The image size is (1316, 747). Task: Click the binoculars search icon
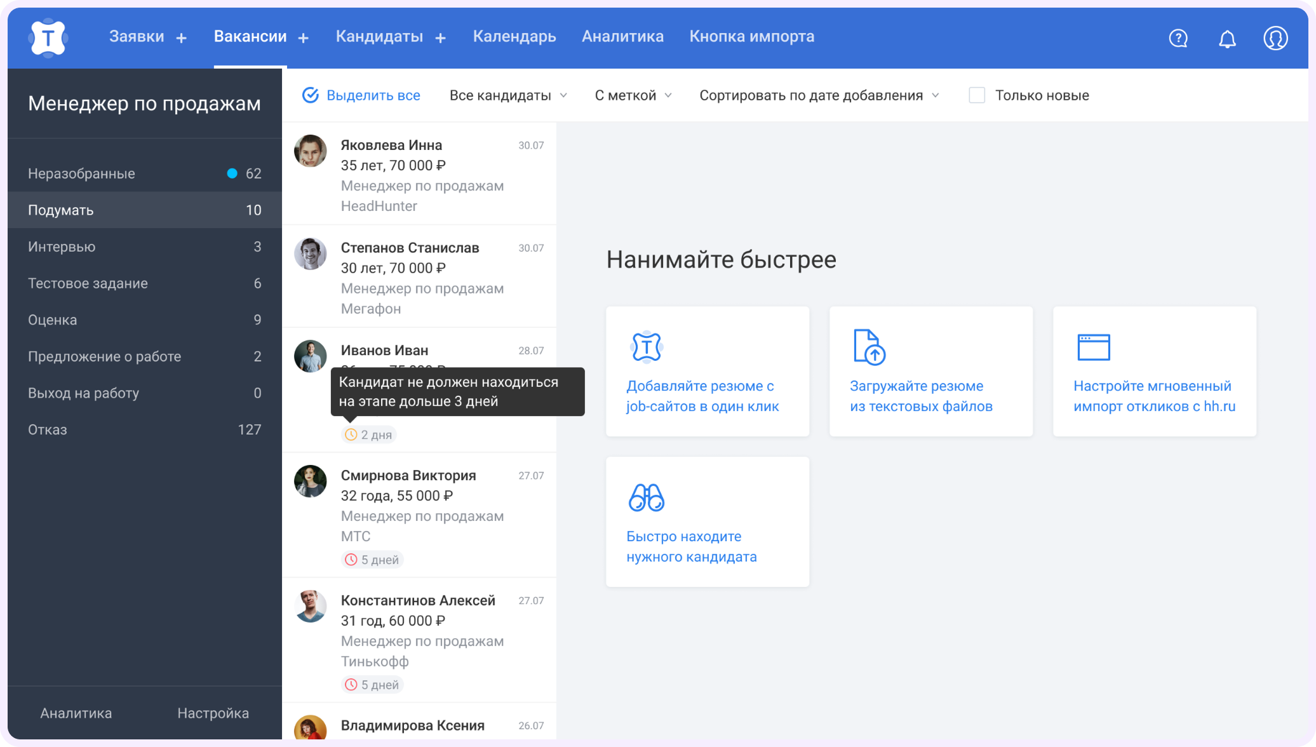647,497
